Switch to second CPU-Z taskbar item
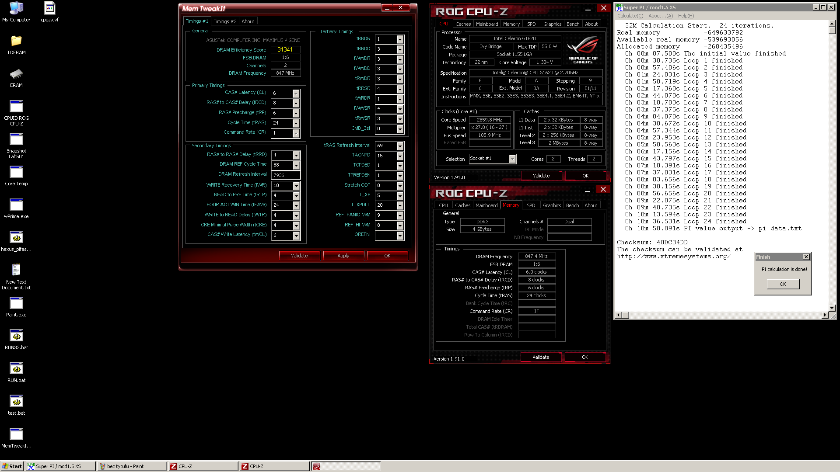Viewport: 840px width, 472px height. [x=274, y=466]
